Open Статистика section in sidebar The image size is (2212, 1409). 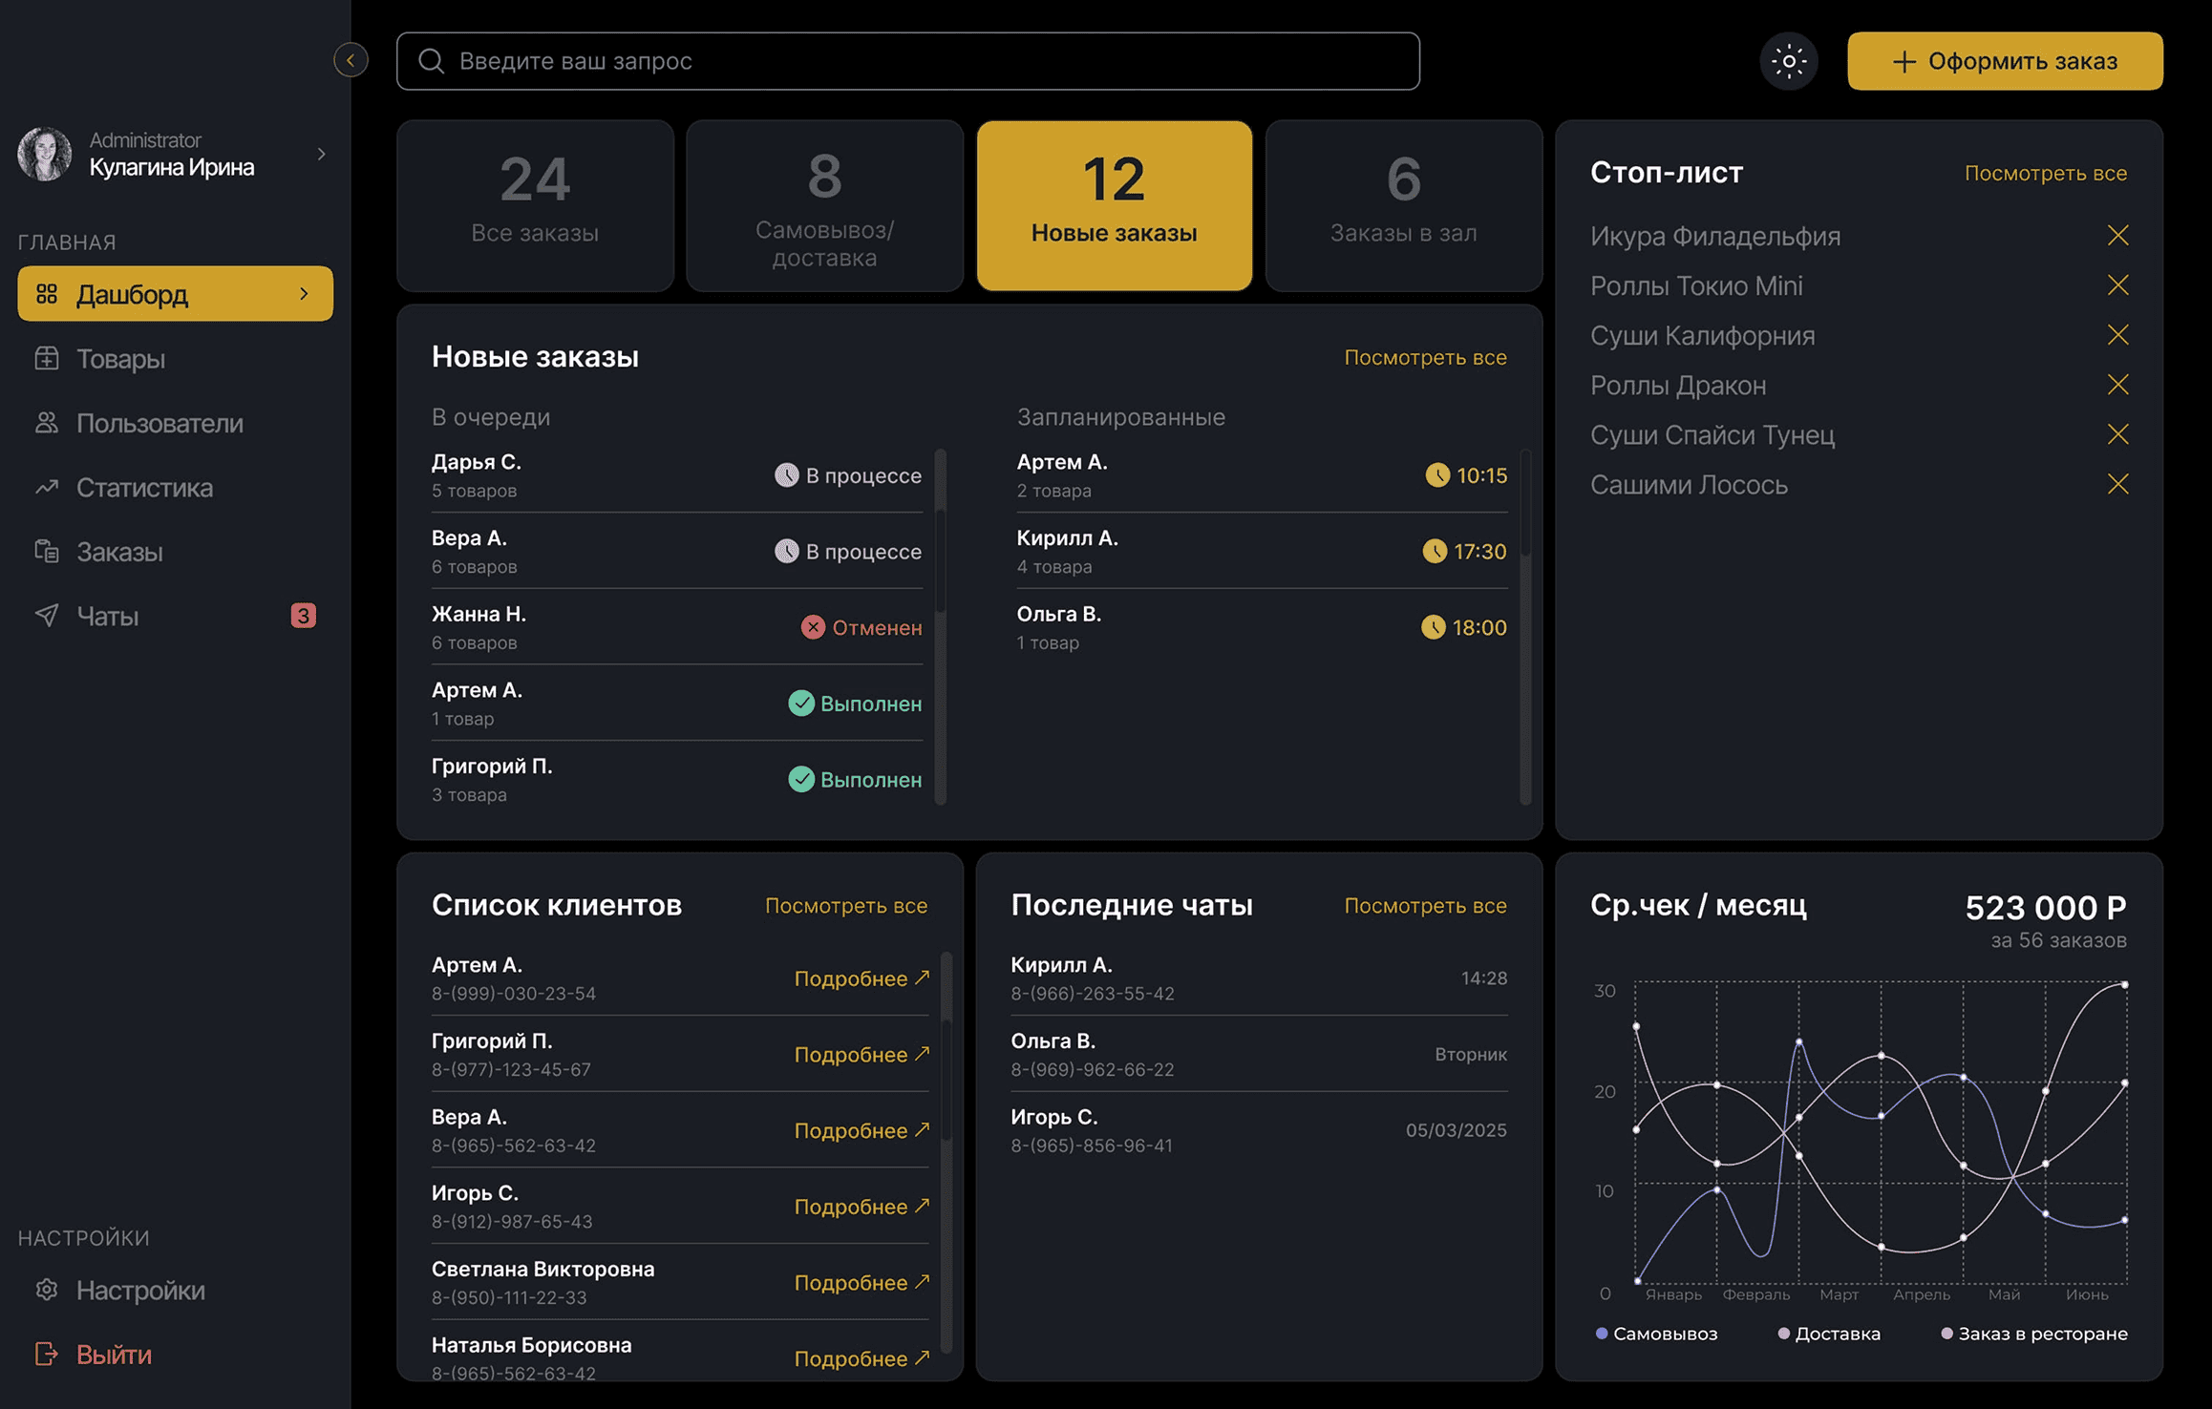143,488
